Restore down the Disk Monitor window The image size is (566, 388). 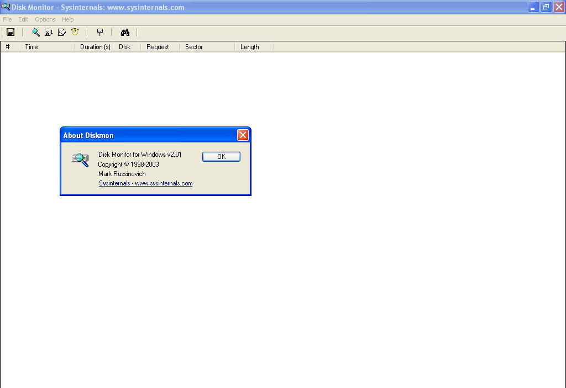(x=546, y=7)
